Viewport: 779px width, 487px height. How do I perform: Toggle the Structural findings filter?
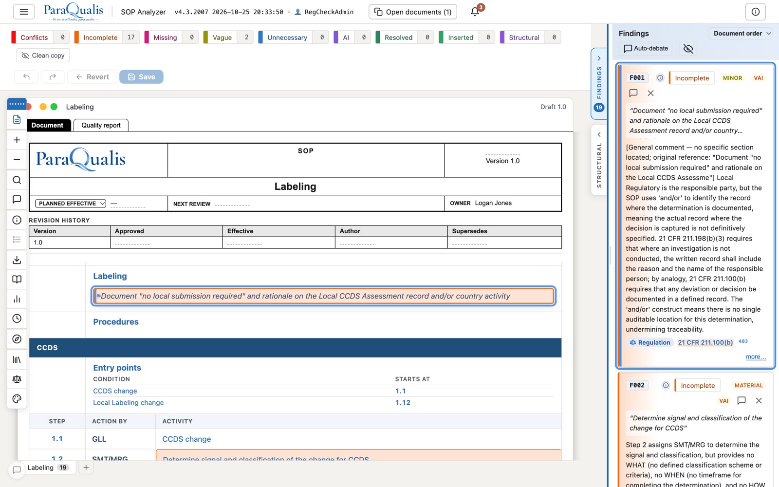(530, 37)
